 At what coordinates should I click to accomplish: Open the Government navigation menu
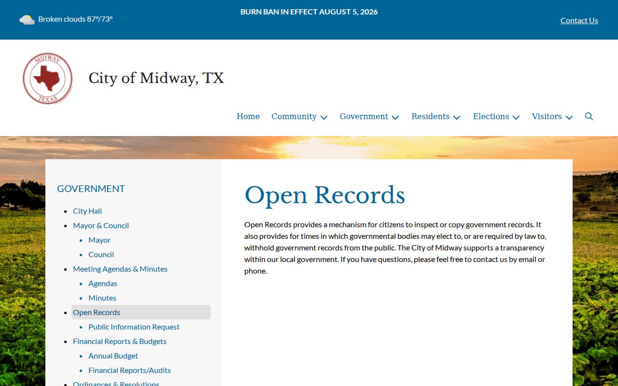point(364,116)
